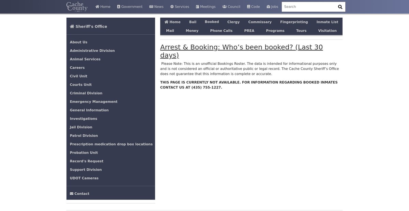Go to UDOT Cameras in sidebar

pos(84,178)
